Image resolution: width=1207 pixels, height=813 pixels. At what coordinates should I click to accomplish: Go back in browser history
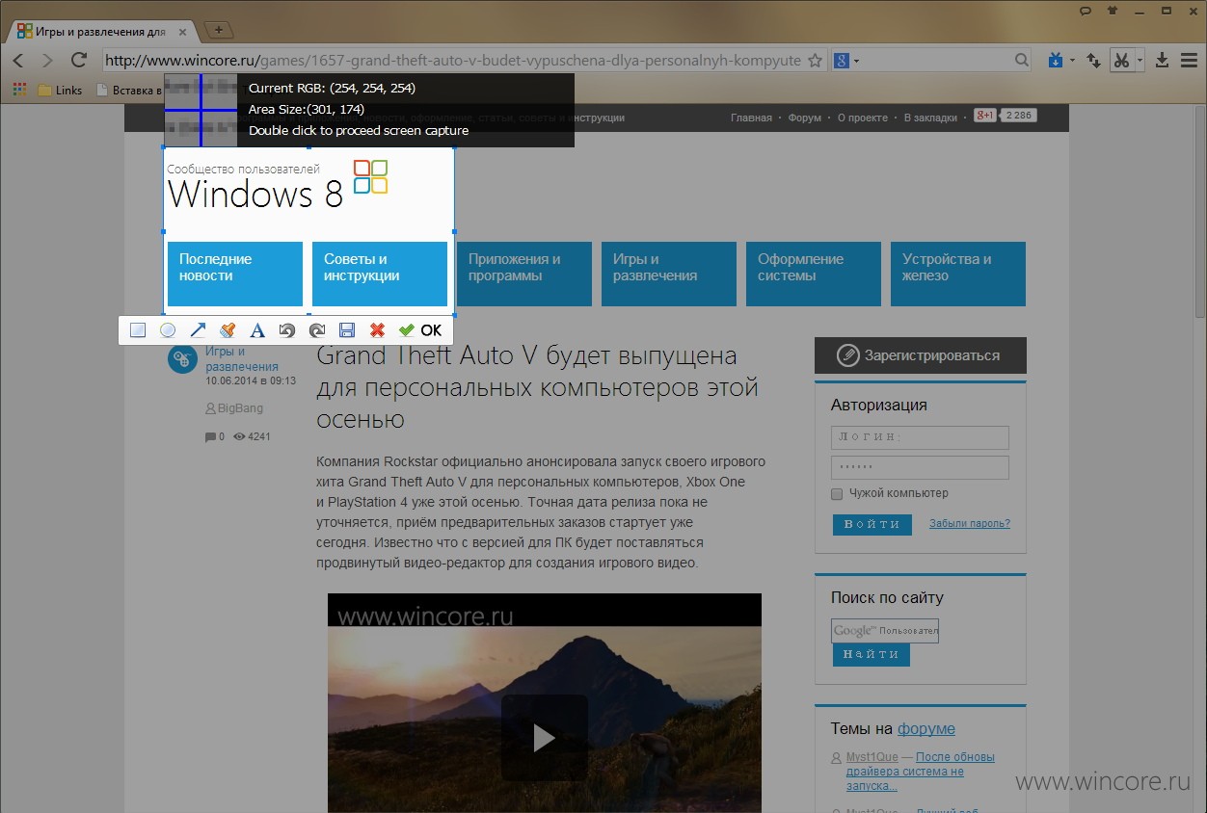(19, 61)
